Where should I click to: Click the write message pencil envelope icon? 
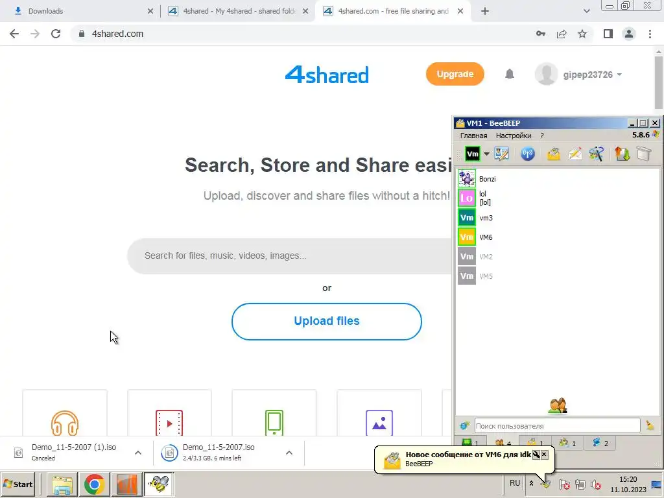[575, 154]
